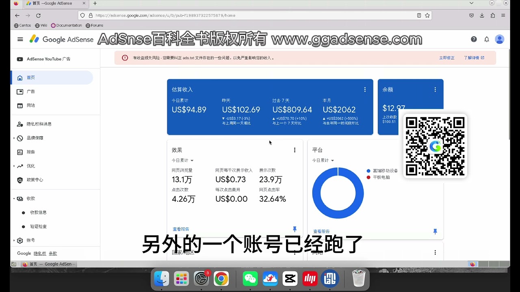Image resolution: width=520 pixels, height=292 pixels.
Task: Open the browser downloads icon
Action: tap(482, 15)
